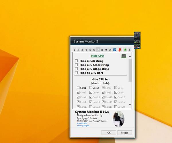Image resolution: width=172 pixels, height=143 pixels.
Task: Click the System Monitor gadget on the desktop
Action: click(137, 40)
